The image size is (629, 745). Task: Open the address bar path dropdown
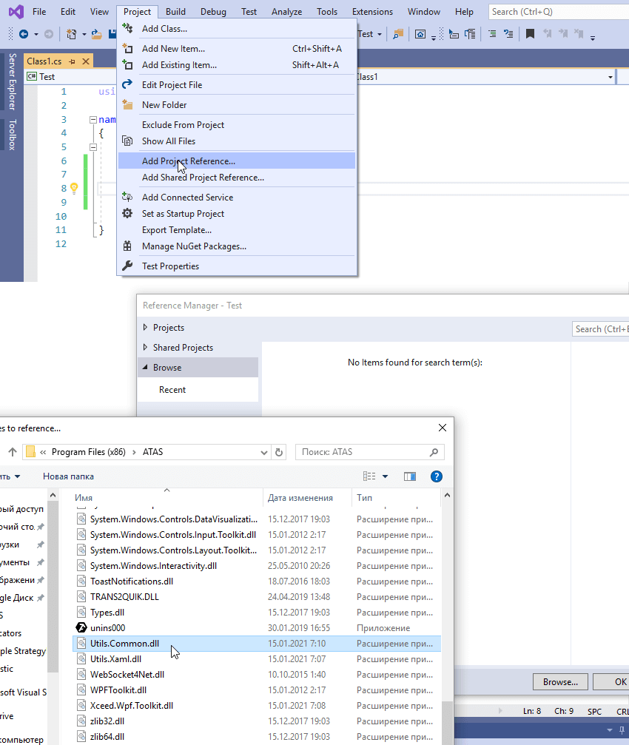pos(265,452)
